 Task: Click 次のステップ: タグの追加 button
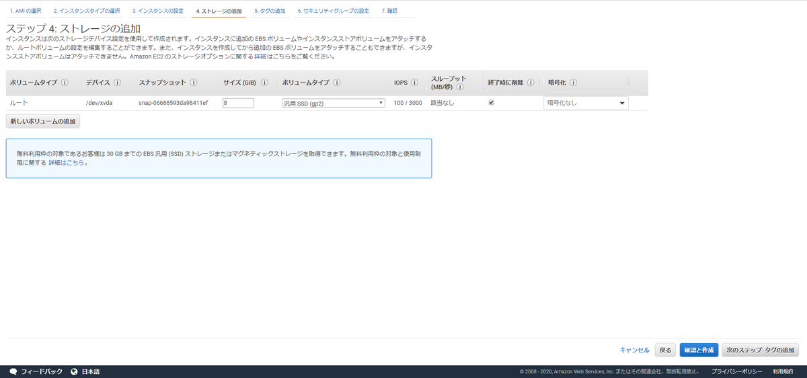pos(760,350)
